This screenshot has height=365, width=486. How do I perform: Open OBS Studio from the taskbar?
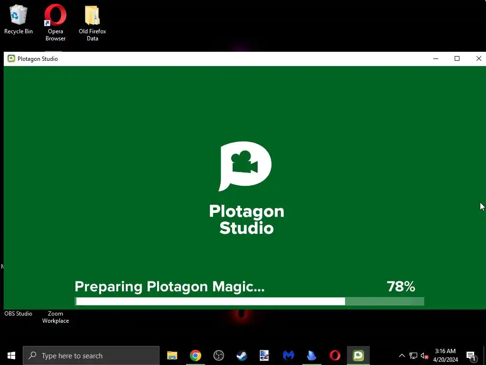(x=218, y=355)
